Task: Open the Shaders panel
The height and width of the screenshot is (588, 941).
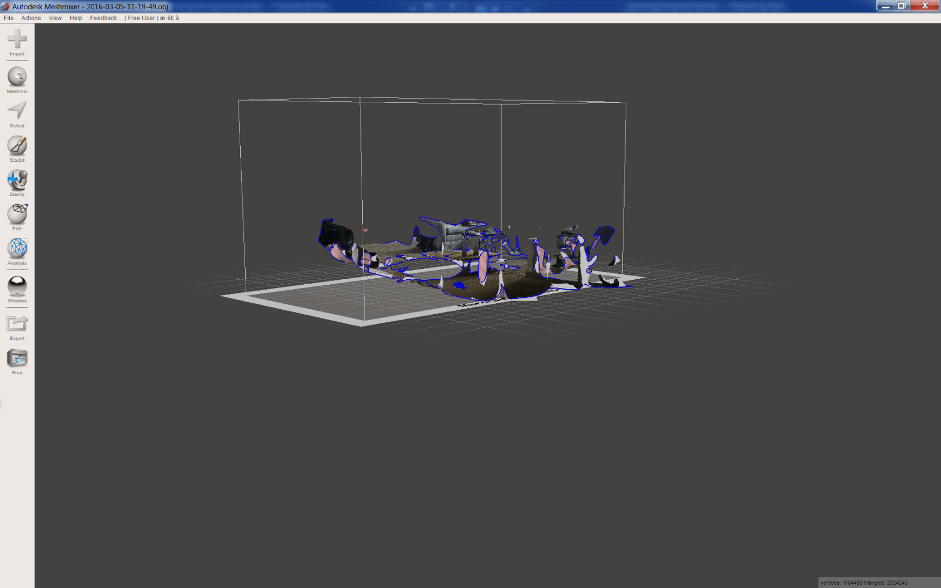Action: pyautogui.click(x=17, y=287)
